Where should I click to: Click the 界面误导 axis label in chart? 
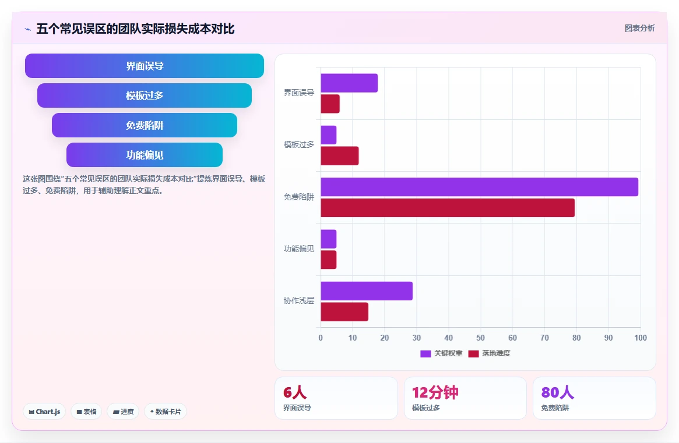click(x=299, y=93)
